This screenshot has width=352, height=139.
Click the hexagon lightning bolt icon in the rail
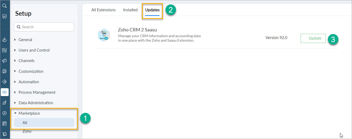(x=4, y=113)
